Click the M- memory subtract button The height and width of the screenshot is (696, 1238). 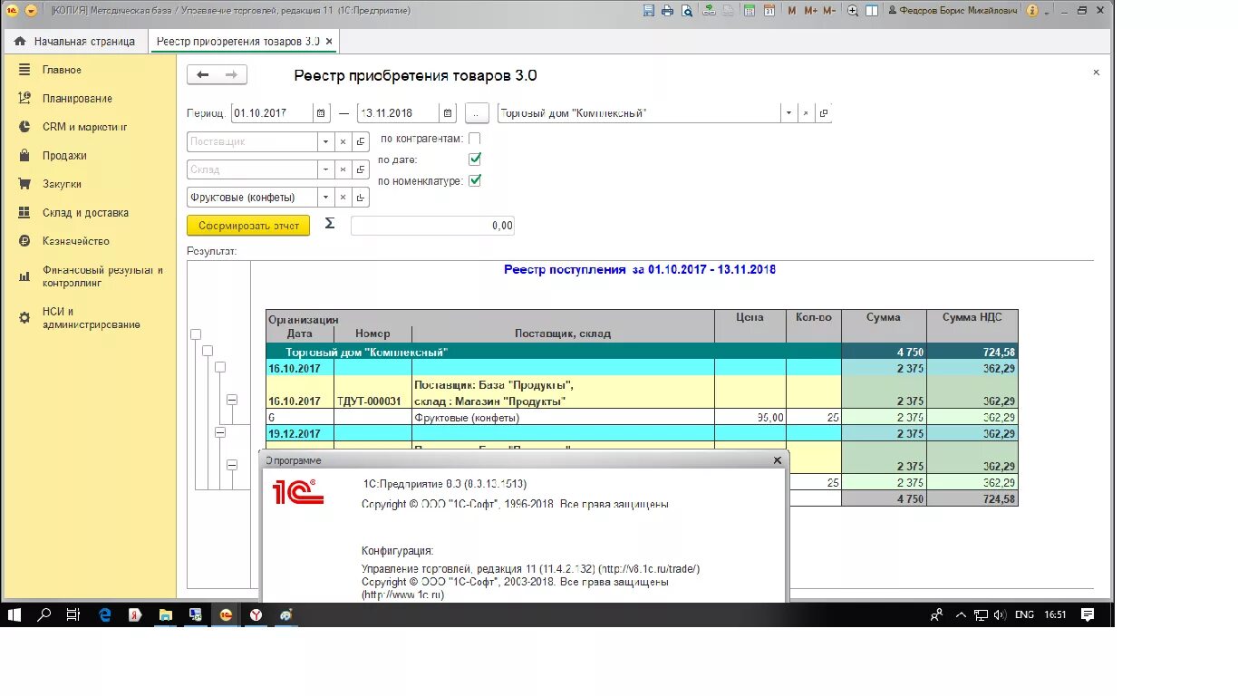click(831, 11)
